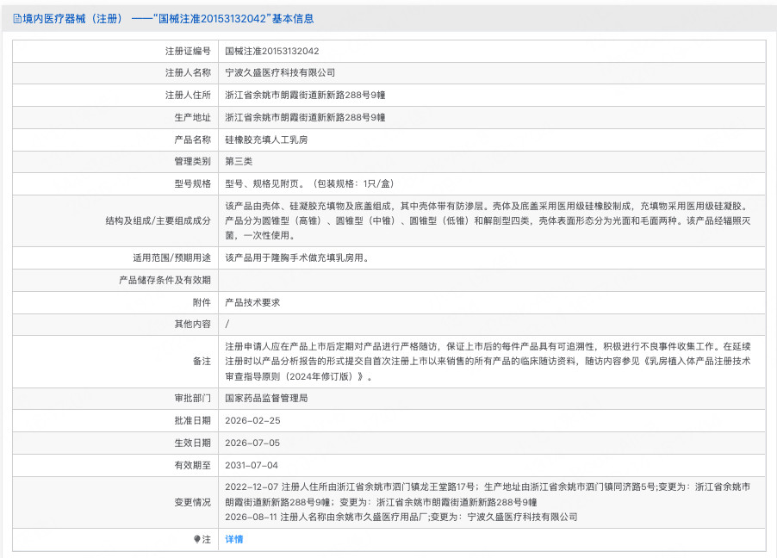Screen dimensions: 777x558
Task: Select structure description starting 该产品由壳体
Action: click(488, 220)
